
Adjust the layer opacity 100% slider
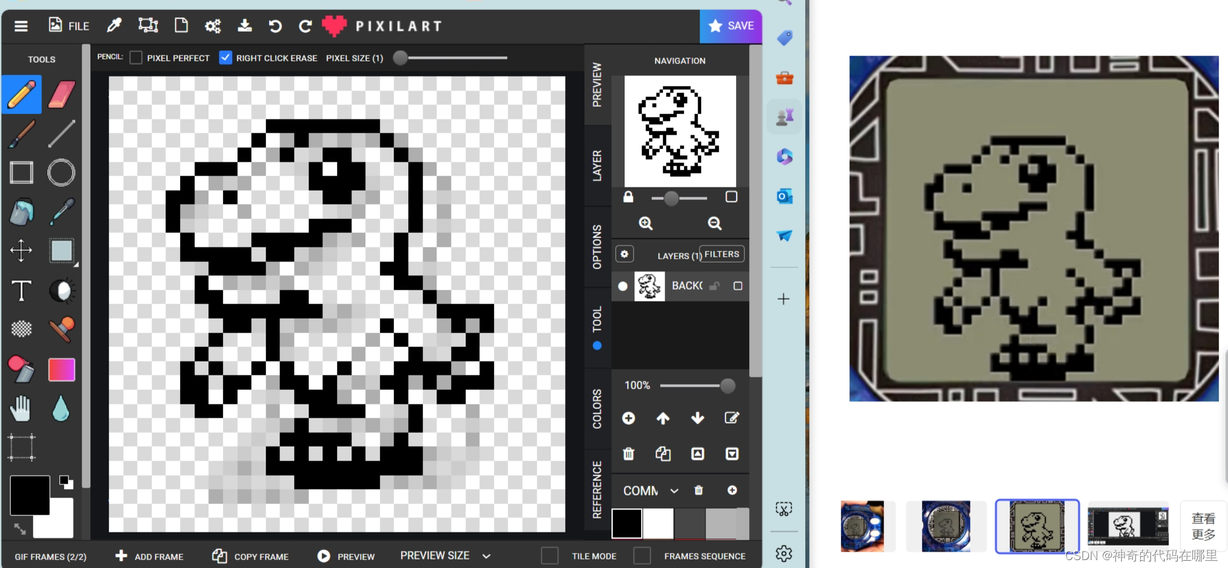click(x=698, y=385)
